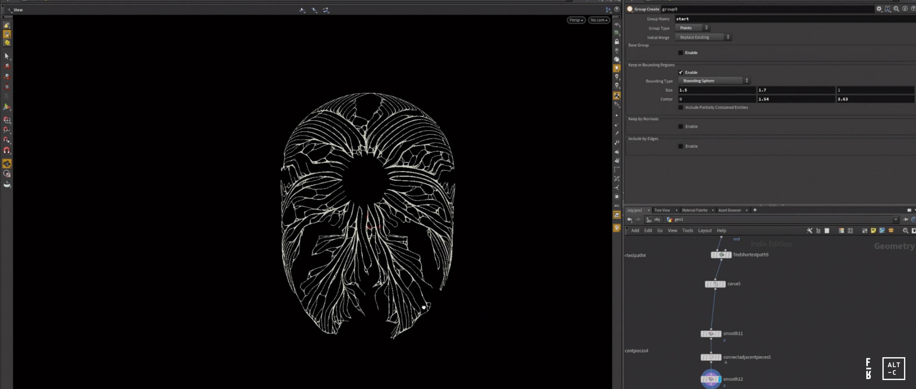Viewport: 916px width, 389px height.
Task: Select the smooth12 node with display flag
Action: pos(711,379)
